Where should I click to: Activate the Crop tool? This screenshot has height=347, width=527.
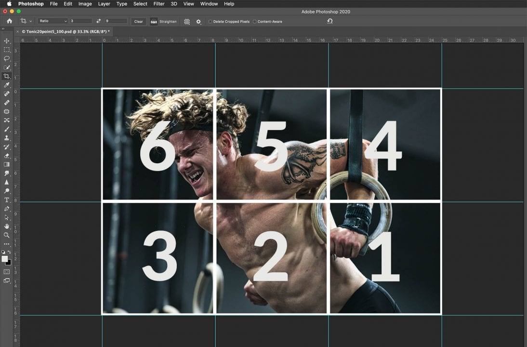[x=7, y=76]
